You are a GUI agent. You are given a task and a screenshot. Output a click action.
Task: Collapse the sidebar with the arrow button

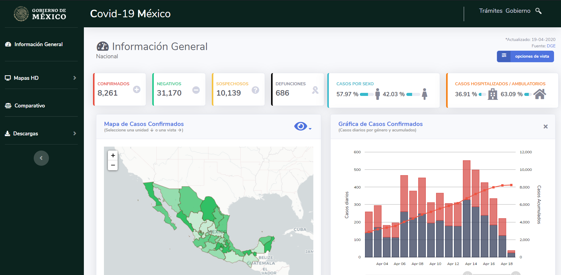[41, 158]
